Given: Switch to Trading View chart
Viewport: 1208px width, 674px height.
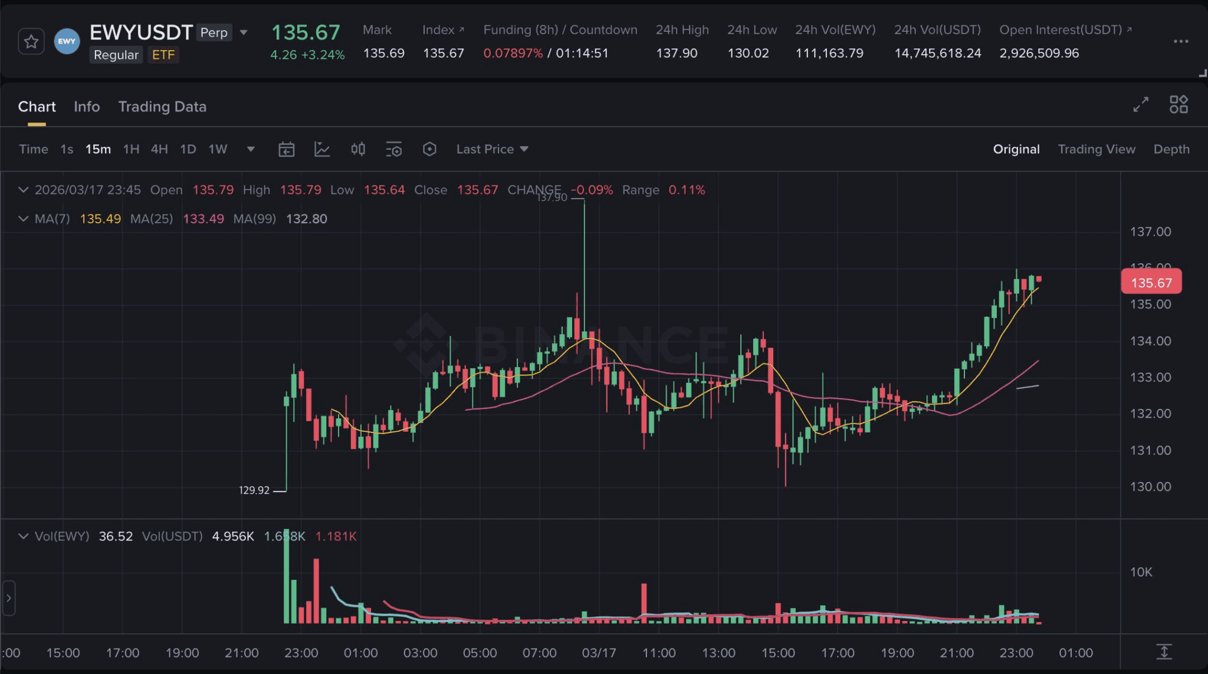Looking at the screenshot, I should tap(1096, 149).
